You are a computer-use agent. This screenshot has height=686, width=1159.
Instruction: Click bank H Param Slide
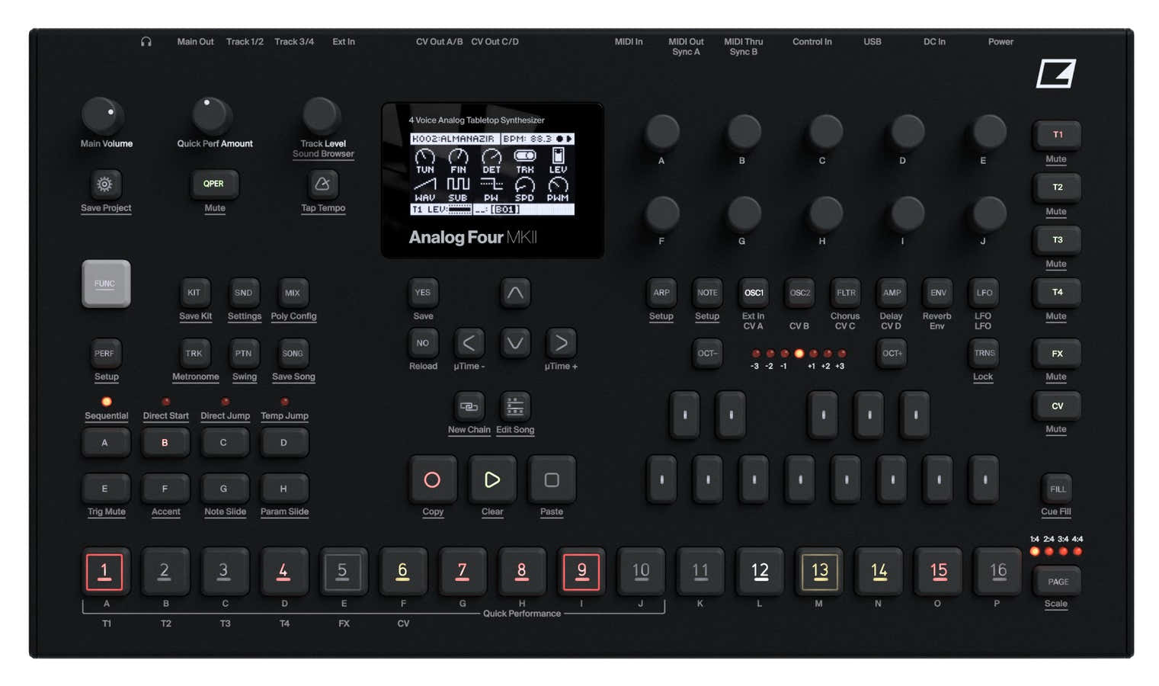283,489
